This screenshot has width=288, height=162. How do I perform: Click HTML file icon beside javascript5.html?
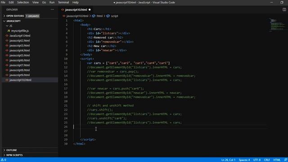tap(7, 55)
